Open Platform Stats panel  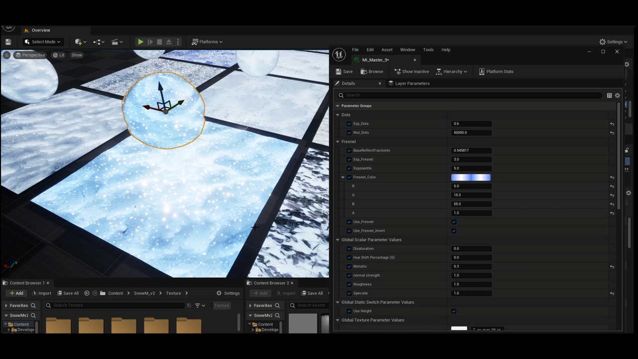click(x=496, y=71)
